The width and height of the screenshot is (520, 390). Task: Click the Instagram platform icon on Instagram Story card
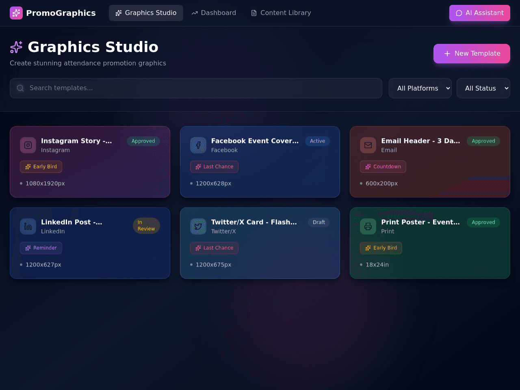coord(28,145)
